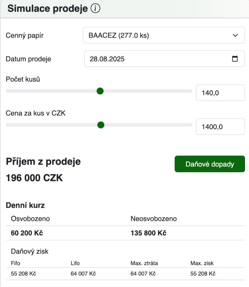Screen dimensions: 249x287
Task: Focus the Počet kusů field showing 140,0
Action: click(x=220, y=93)
